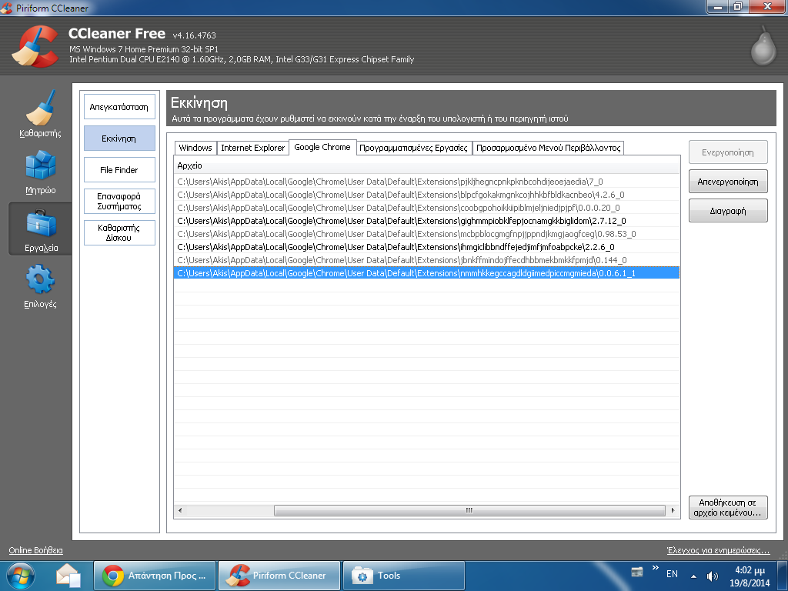
Task: Open the mail envelope taskbar icon
Action: [x=68, y=576]
